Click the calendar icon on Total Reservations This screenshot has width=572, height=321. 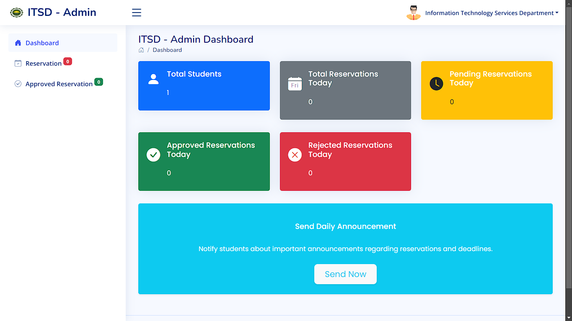[x=295, y=84]
